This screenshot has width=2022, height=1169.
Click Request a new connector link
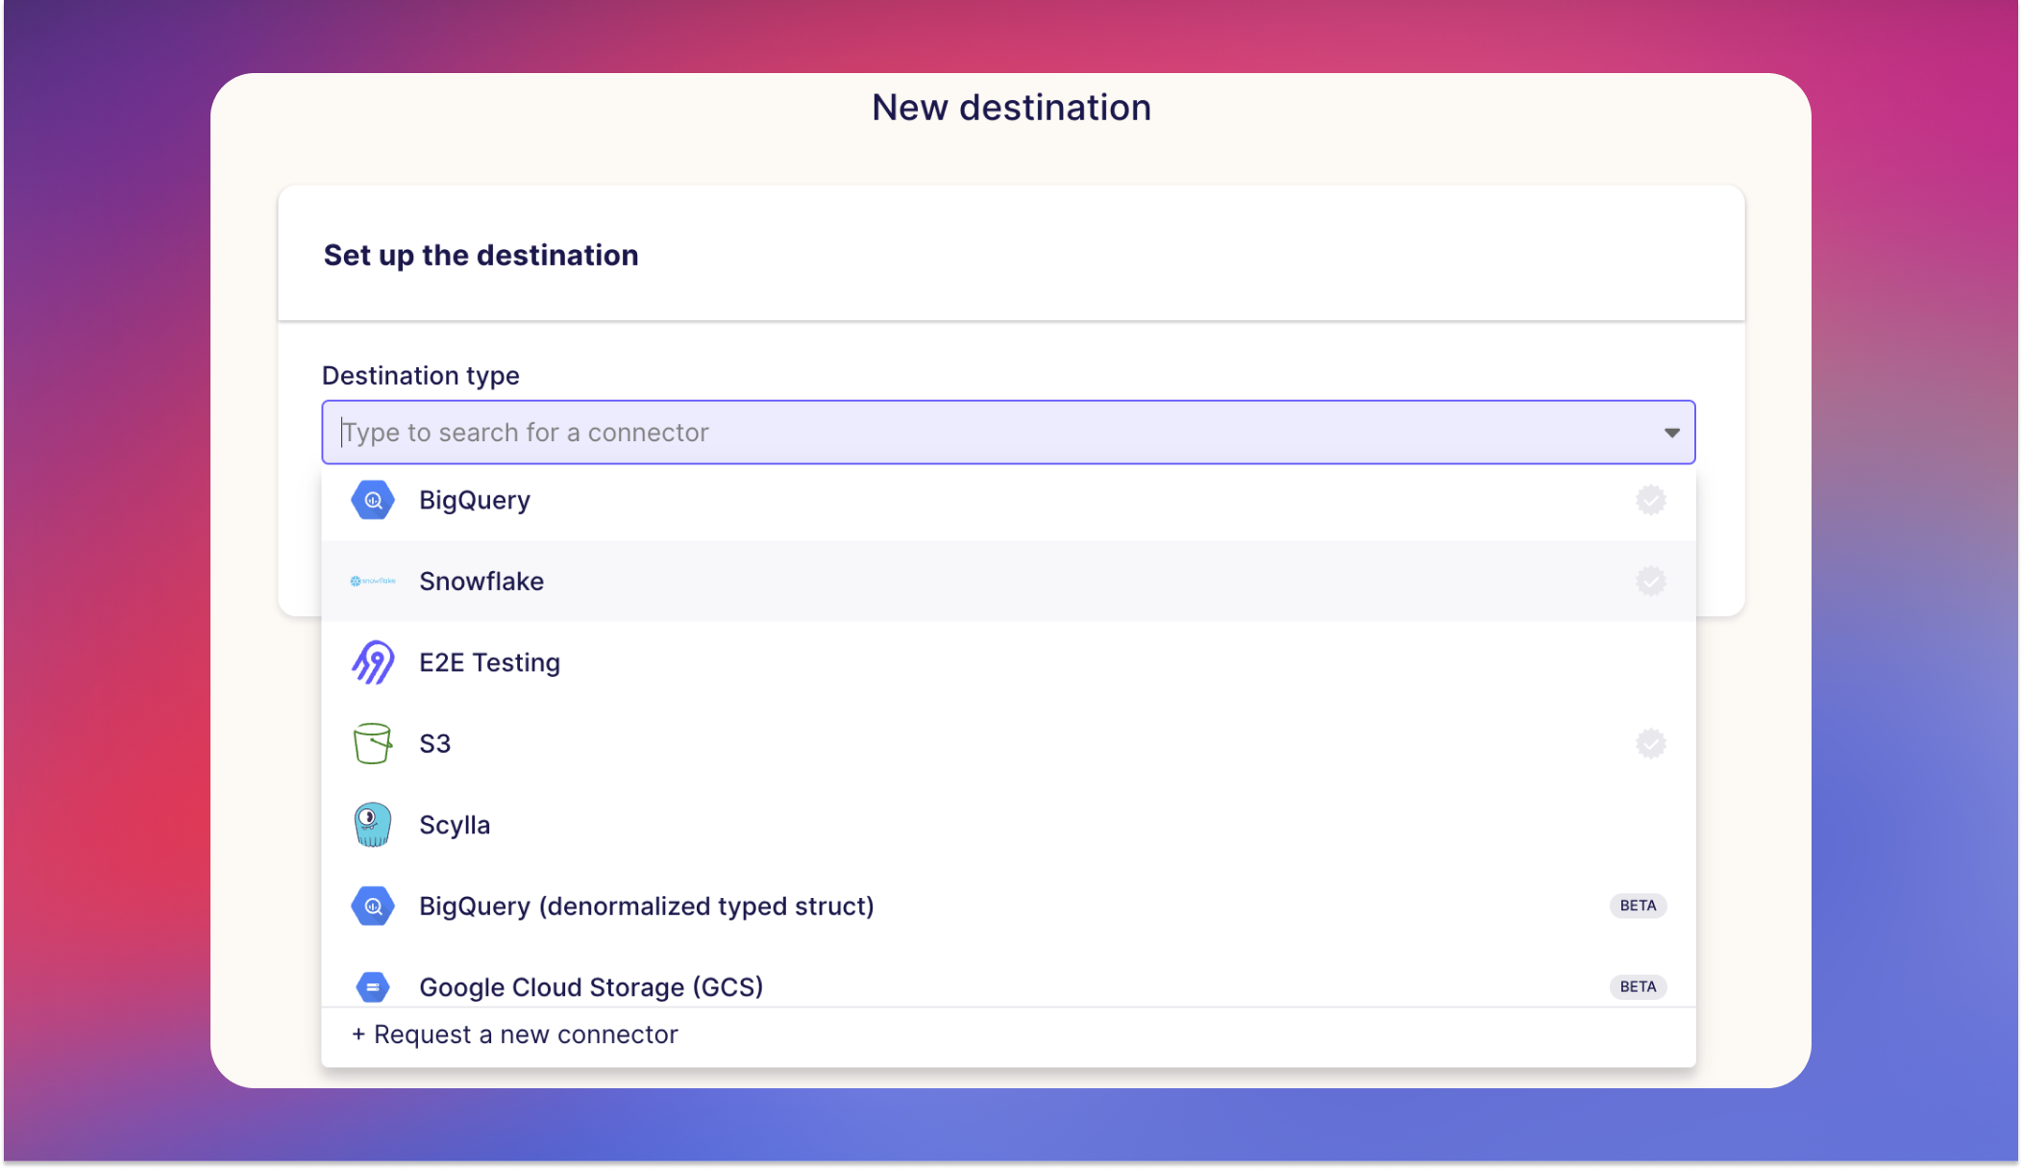516,1034
